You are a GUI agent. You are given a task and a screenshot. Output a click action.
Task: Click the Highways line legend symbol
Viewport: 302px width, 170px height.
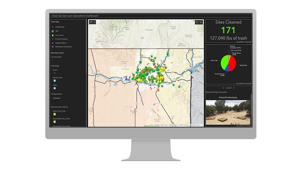(x=55, y=101)
